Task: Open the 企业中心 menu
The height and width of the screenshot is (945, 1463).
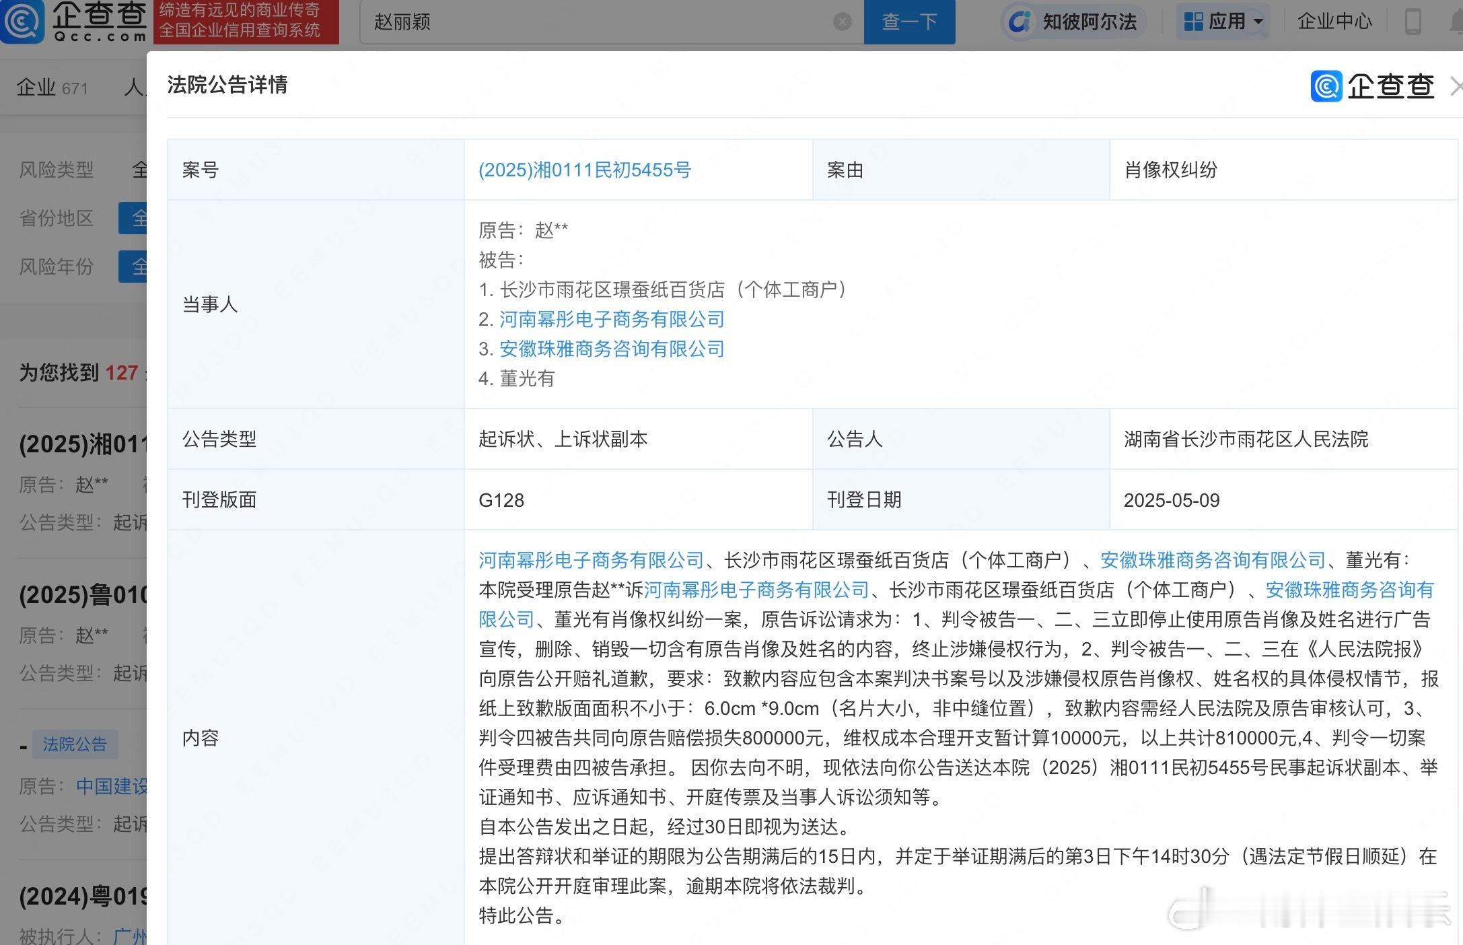Action: point(1334,22)
